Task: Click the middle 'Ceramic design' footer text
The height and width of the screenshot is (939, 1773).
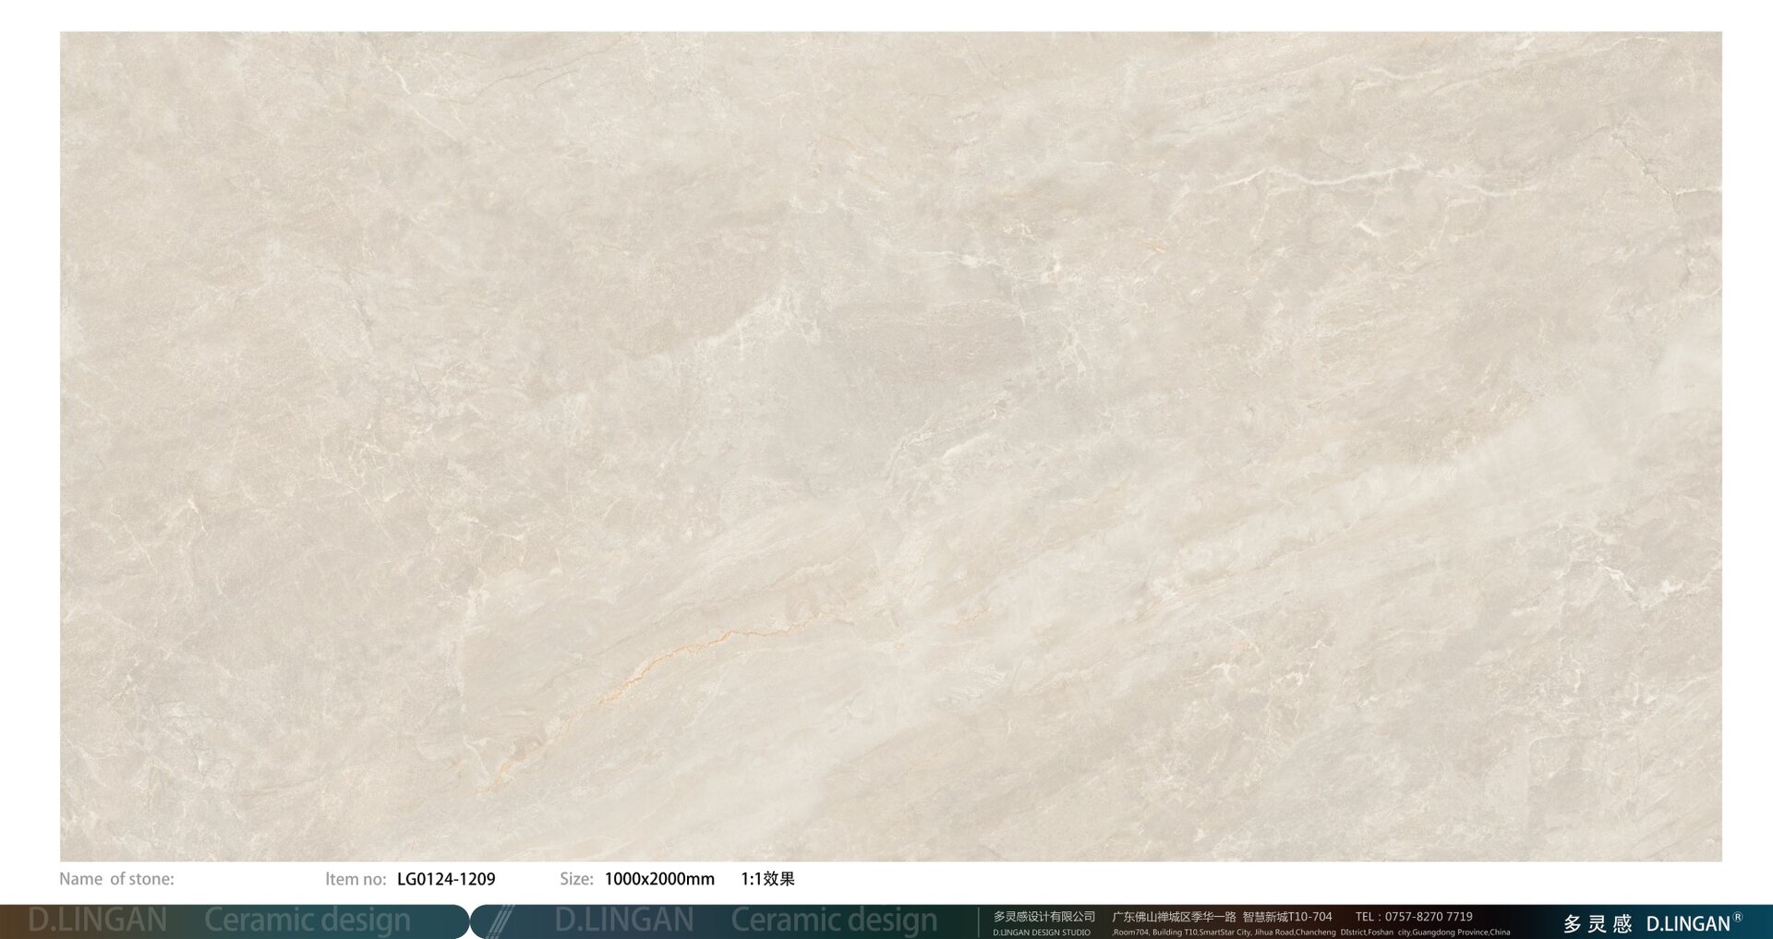Action: tap(834, 921)
